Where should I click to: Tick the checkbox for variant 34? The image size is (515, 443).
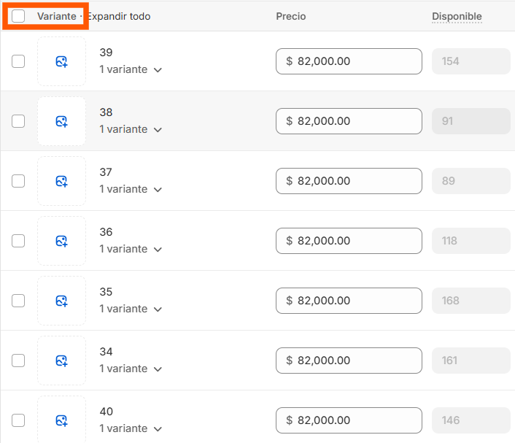pyautogui.click(x=18, y=361)
